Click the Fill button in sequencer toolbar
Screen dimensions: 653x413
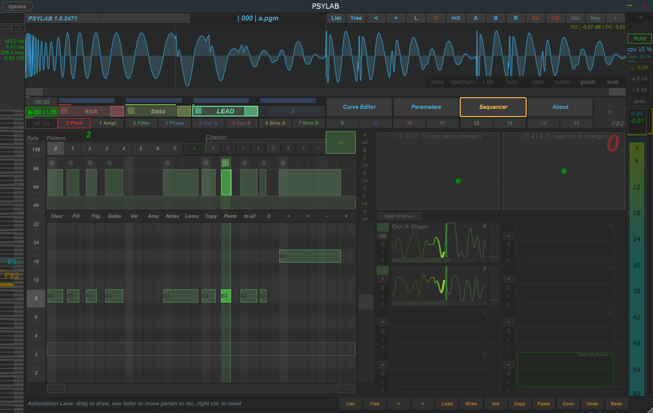(76, 216)
